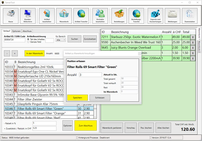Open the Stammdaten toolbar icon
This screenshot has height=141, width=202.
click(190, 16)
